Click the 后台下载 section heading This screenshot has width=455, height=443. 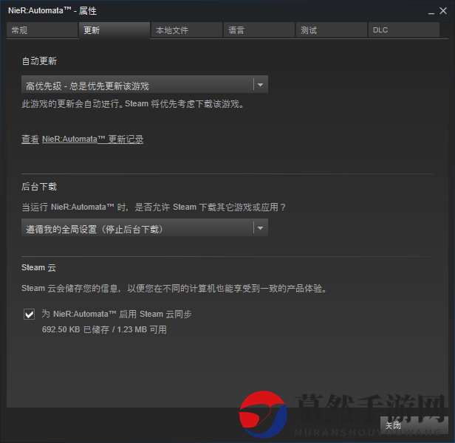(39, 187)
